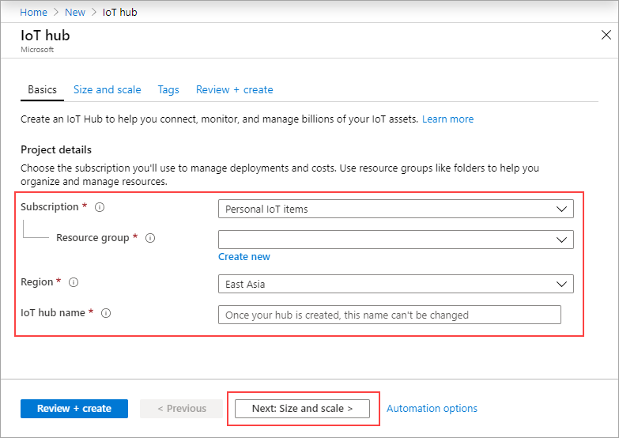Go to Home in the breadcrumb
619x438 pixels.
point(33,13)
